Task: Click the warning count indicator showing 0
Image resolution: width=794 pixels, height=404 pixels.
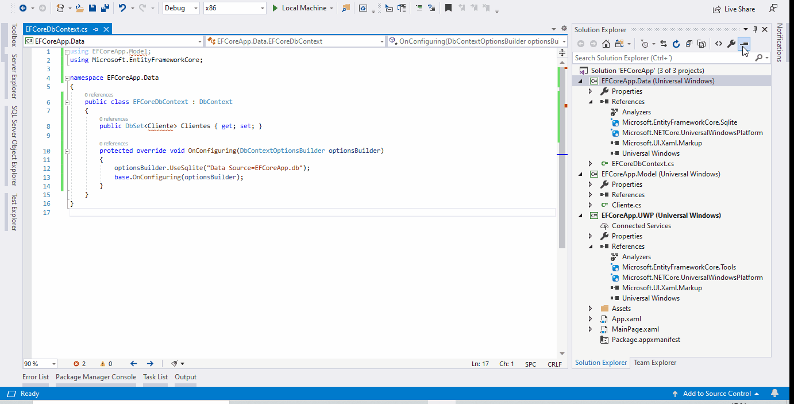Action: click(x=106, y=364)
